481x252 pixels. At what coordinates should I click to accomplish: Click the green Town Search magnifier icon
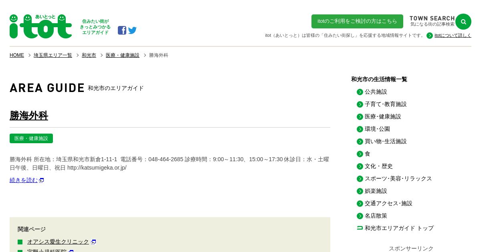pos(463,22)
